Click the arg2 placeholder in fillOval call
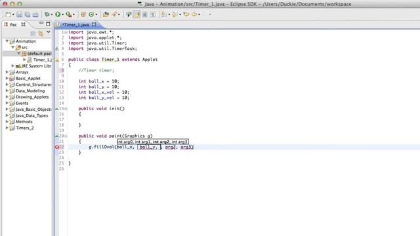The width and height of the screenshot is (420, 236). [x=171, y=147]
